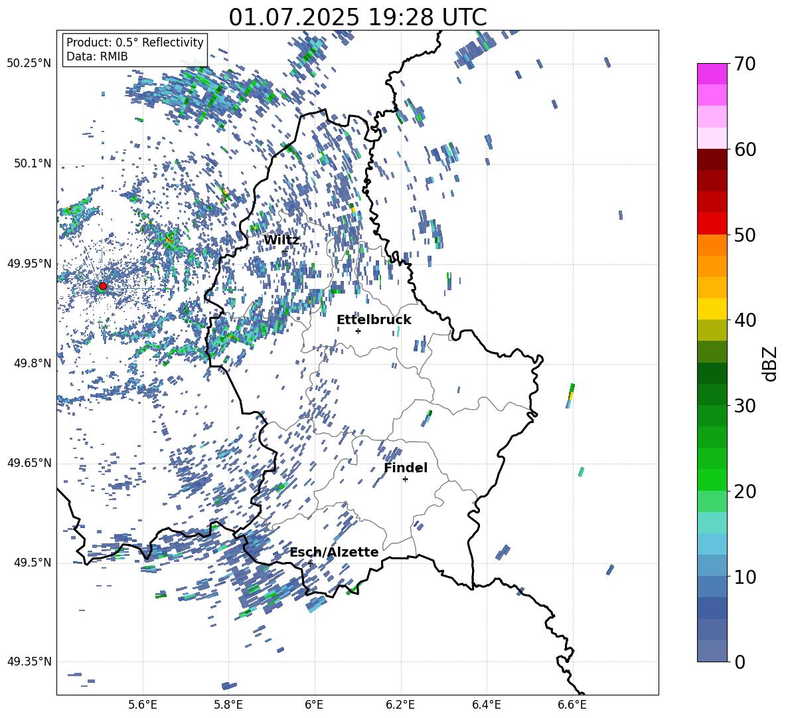Click 'Product: 0.5° Reflectivity' text
This screenshot has height=718, width=786.
135,42
